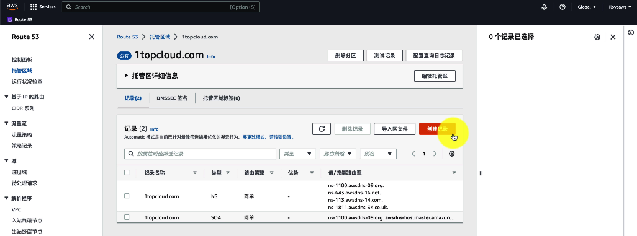Click the 删除分区 button
The width and height of the screenshot is (637, 236).
(x=345, y=56)
